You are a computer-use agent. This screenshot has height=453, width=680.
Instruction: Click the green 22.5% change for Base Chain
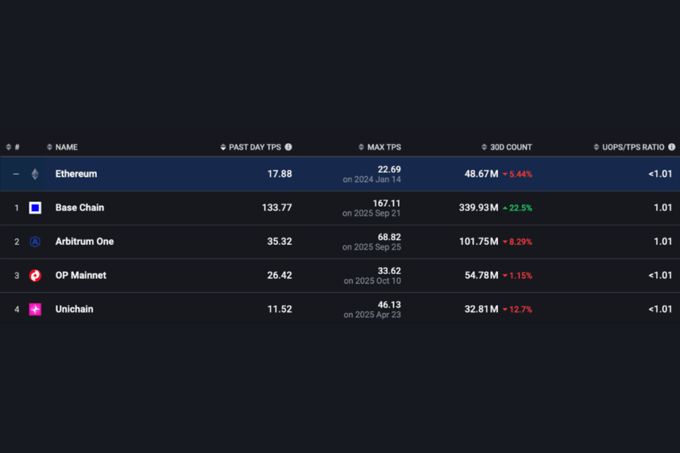coord(517,208)
